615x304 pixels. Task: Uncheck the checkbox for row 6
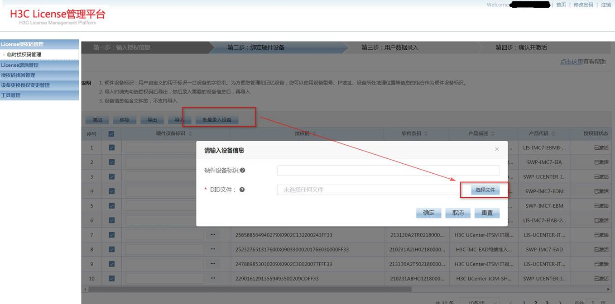pyautogui.click(x=111, y=220)
